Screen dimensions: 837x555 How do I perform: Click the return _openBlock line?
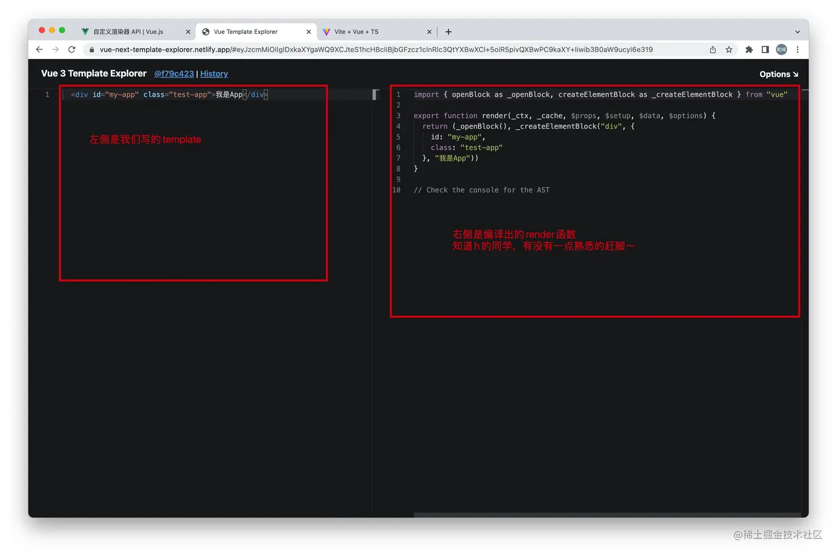[x=528, y=126]
